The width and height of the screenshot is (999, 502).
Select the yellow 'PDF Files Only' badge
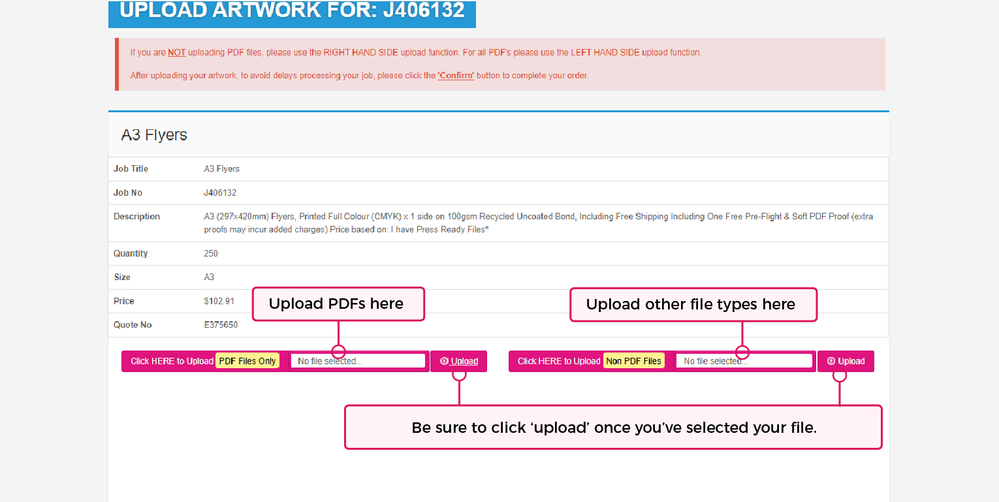[247, 360]
